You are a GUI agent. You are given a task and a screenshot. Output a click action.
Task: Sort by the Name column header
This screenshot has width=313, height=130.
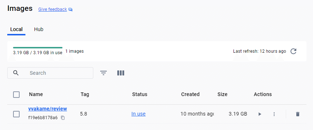[36, 94]
